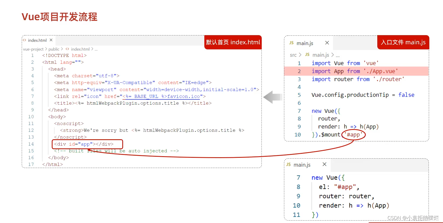443x223 pixels.
Task: Click 'el: "#app",' in lower main.js
Action: coord(339,187)
